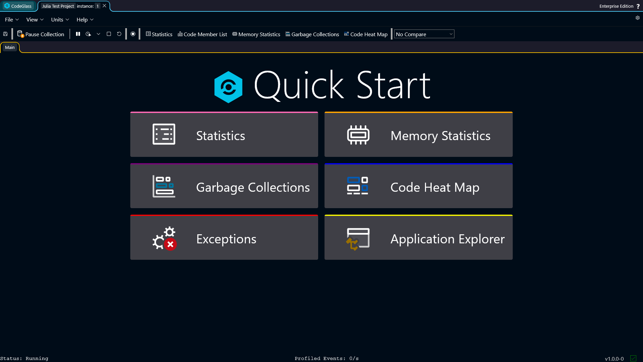Switch to the CodeGlass home tab

[18, 6]
